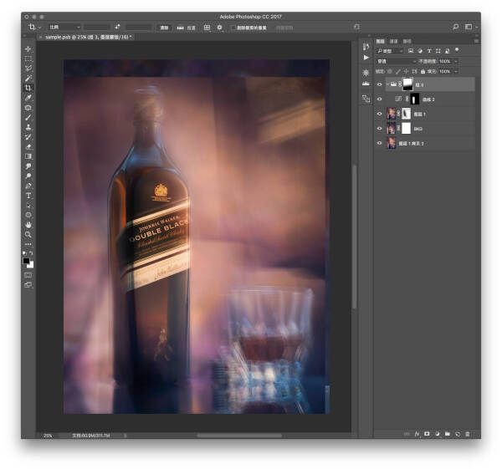The image size is (502, 469).
Task: Create a new adjustment layer
Action: click(x=437, y=434)
